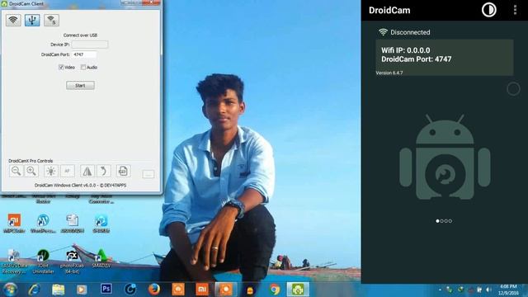Screen dimensions: 528x297
Task: Open the three-dot overflow menu in the DroidCam phone app
Action: pos(515,10)
